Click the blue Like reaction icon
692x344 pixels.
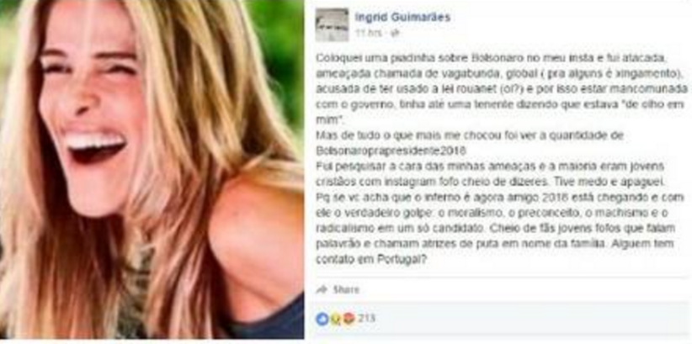pyautogui.click(x=322, y=319)
